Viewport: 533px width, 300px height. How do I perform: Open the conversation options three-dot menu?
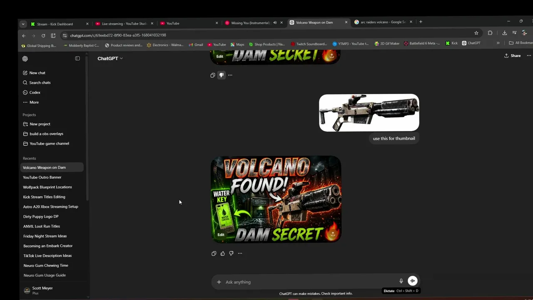click(529, 56)
